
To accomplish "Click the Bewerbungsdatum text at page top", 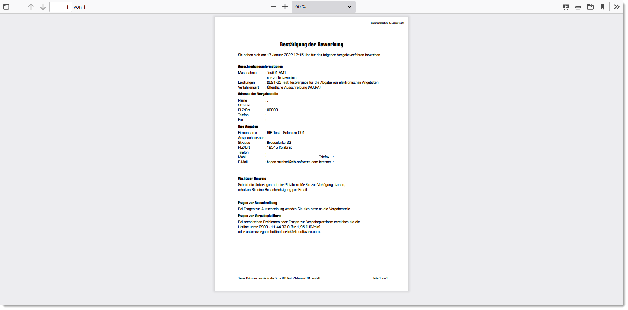I will point(387,23).
